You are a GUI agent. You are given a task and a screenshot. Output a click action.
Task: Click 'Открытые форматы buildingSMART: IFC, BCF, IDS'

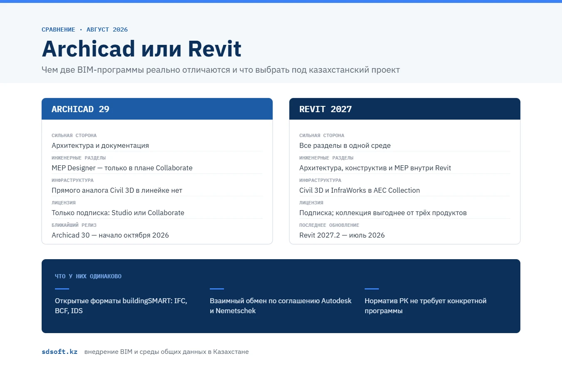click(x=121, y=306)
